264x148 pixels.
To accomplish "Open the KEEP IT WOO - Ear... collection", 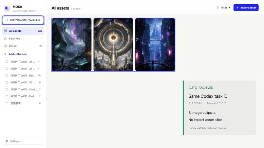I will click(x=23, y=75).
